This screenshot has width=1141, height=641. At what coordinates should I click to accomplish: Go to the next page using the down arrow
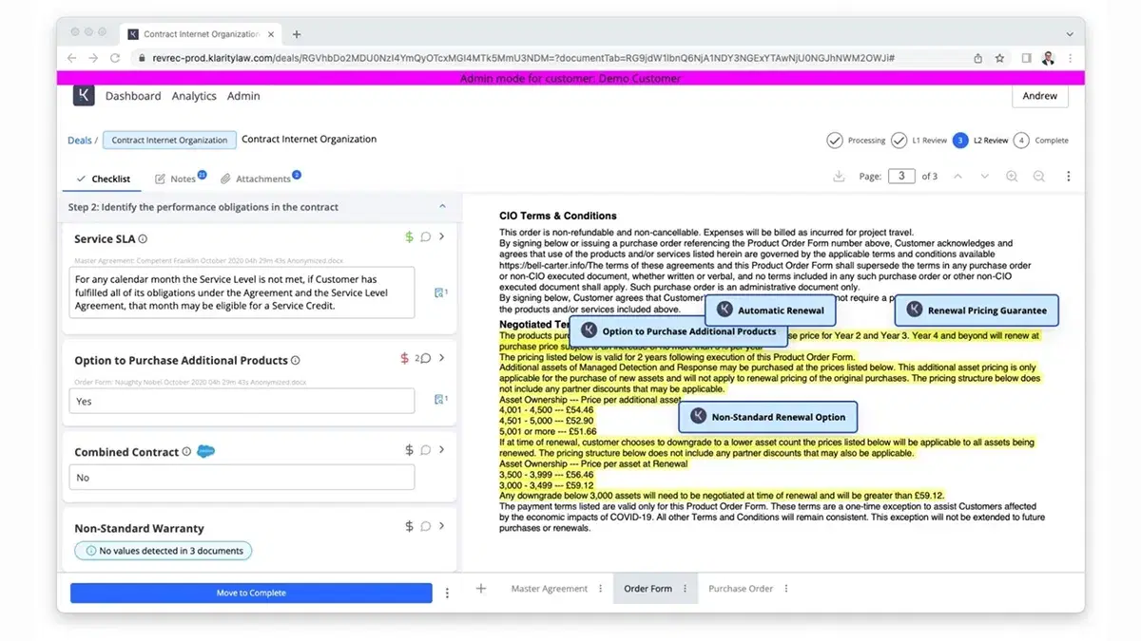[x=985, y=177]
